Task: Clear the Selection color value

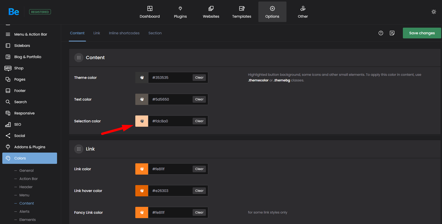Action: (199, 121)
